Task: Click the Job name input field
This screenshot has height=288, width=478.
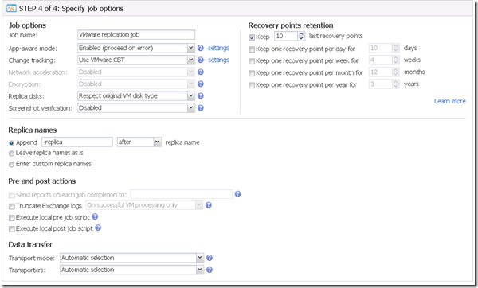Action: point(136,35)
